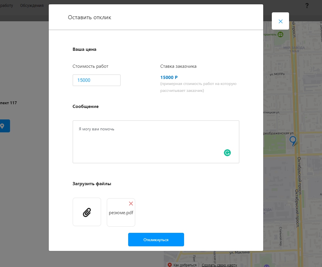Image resolution: width=322 pixels, height=267 pixels.
Task: Click the blue location pin on map
Action: click(x=293, y=141)
